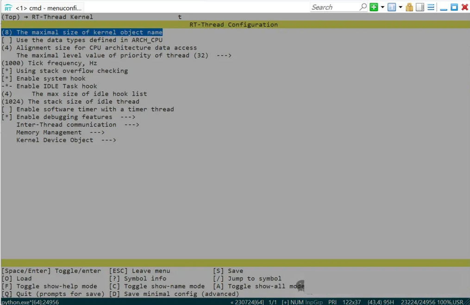The height and width of the screenshot is (305, 470).
Task: Toggle Enable software timer with a timer thread
Action: coord(88,109)
